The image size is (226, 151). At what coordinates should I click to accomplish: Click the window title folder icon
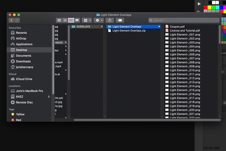pyautogui.click(x=98, y=15)
